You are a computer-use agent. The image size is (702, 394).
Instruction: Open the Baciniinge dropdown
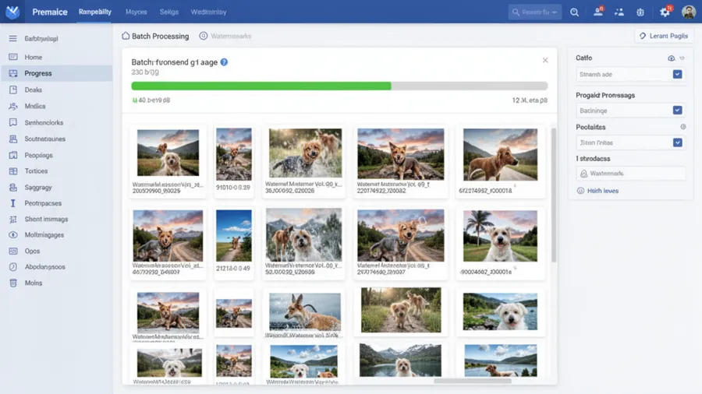point(630,111)
